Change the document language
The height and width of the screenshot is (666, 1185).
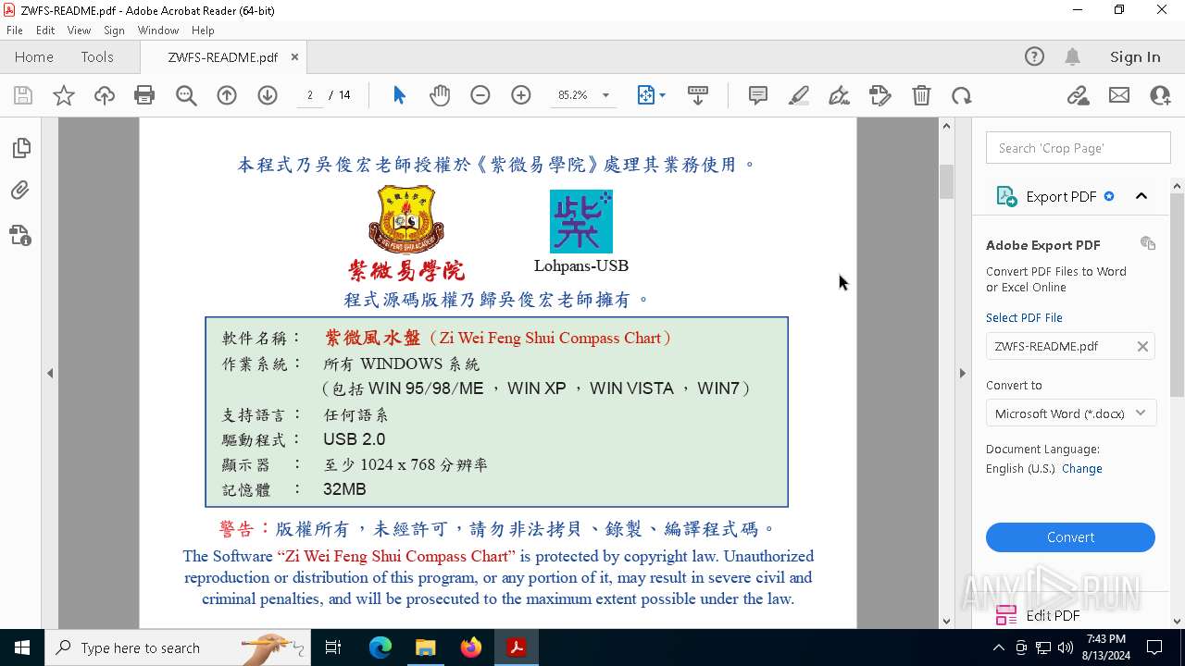(1082, 469)
